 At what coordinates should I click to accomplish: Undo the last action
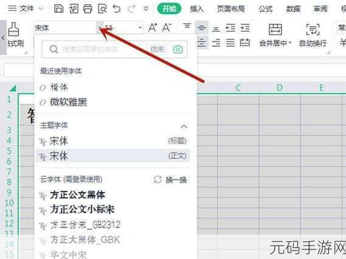117,9
